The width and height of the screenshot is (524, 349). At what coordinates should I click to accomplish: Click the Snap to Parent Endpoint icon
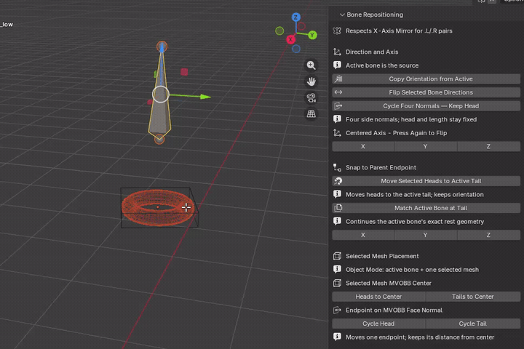pyautogui.click(x=337, y=168)
